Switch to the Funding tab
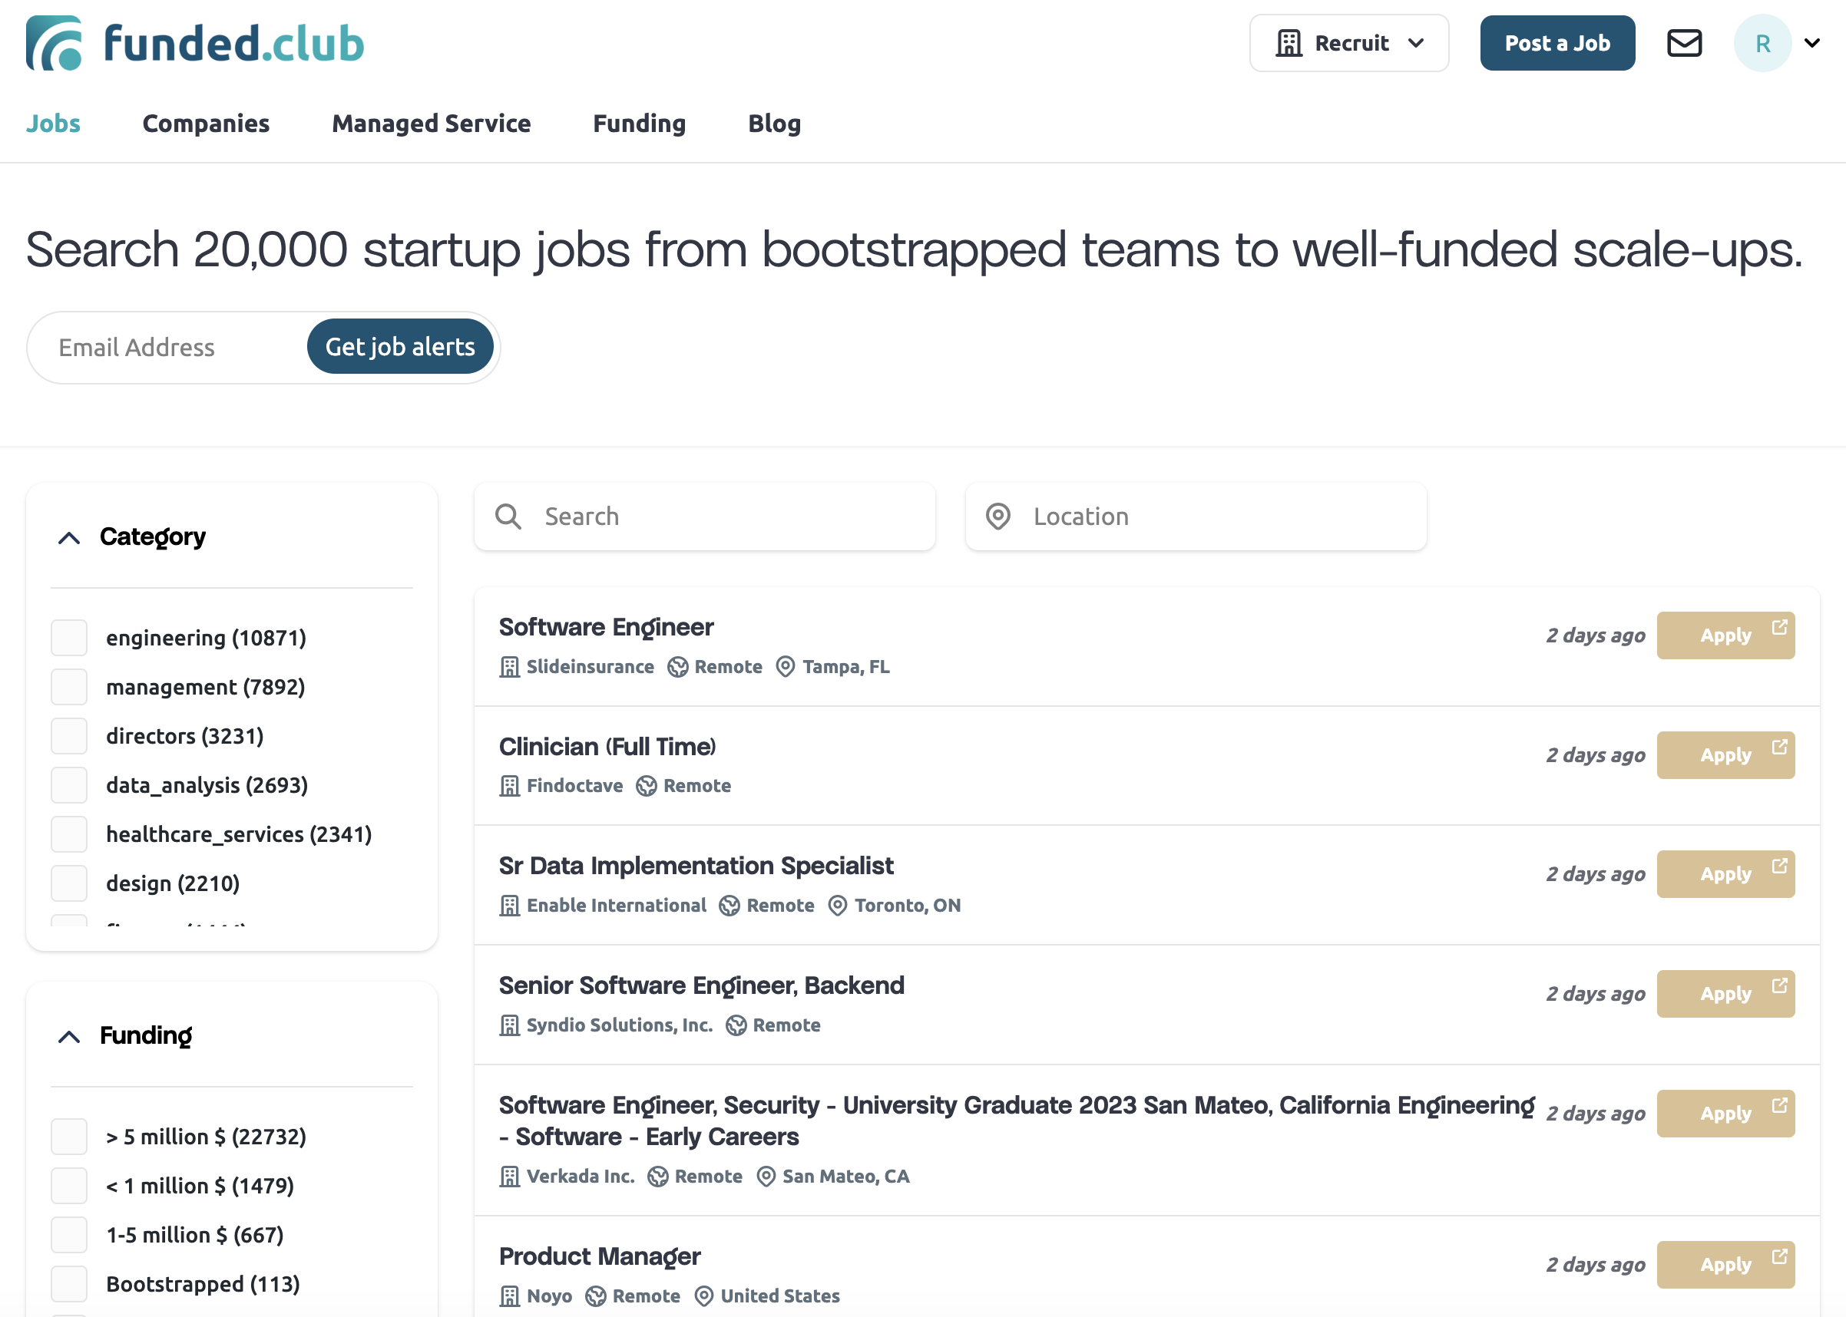Viewport: 1846px width, 1317px height. tap(640, 124)
